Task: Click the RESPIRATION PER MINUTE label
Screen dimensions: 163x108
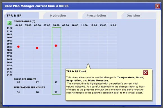Action: pyautogui.click(x=29, y=88)
